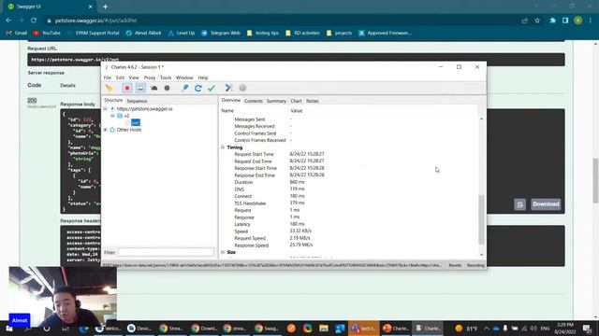Select the https://petstore.swagger.io tree row

(144, 109)
